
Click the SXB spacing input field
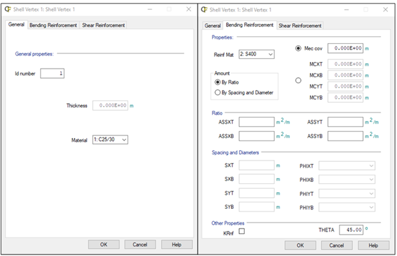[256, 179]
